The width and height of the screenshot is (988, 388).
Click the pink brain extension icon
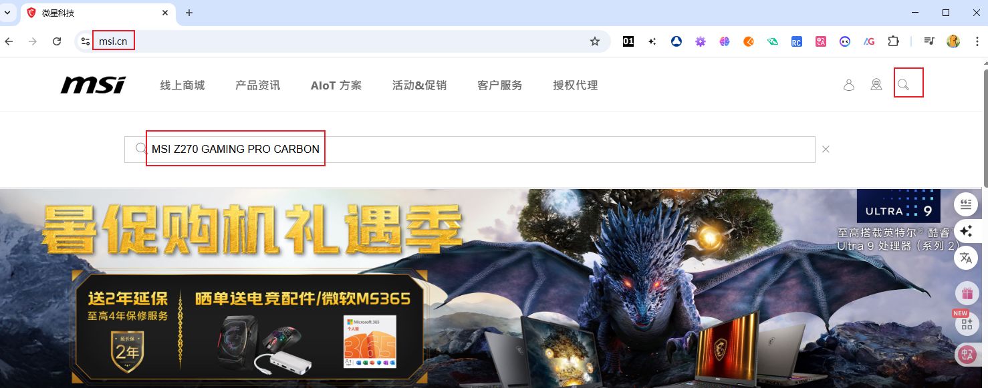(x=725, y=41)
